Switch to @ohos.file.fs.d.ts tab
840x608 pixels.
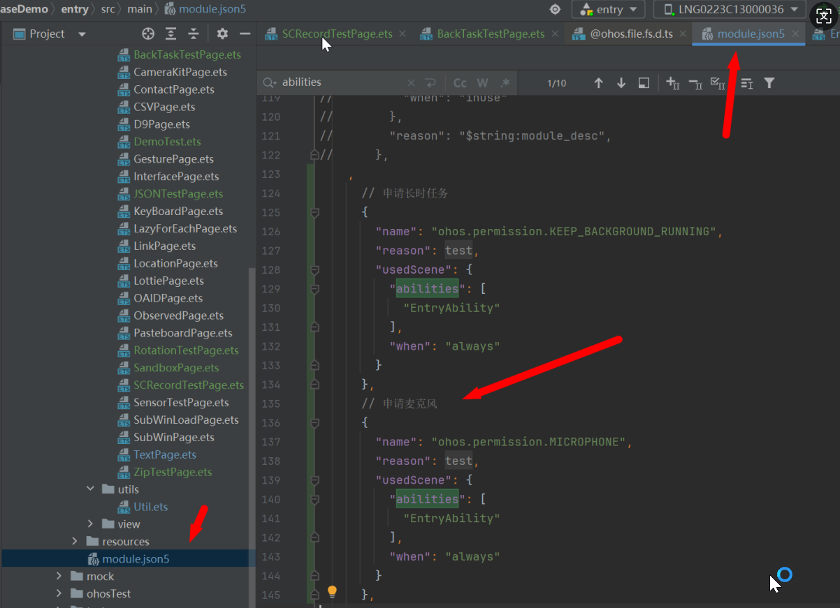pos(631,34)
